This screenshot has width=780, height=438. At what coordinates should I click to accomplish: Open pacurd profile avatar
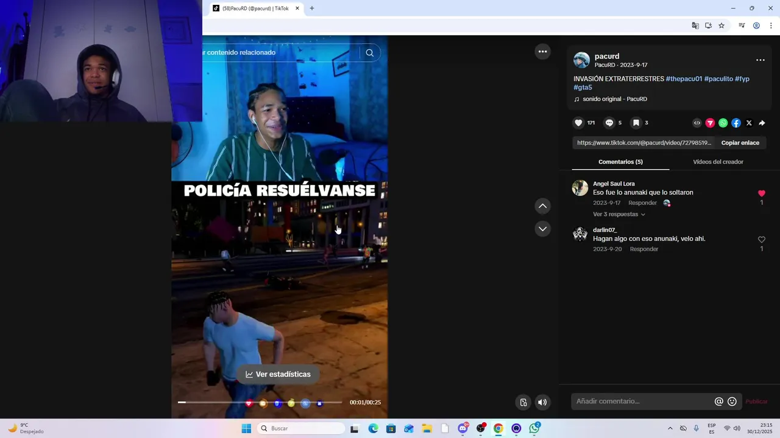coord(582,60)
